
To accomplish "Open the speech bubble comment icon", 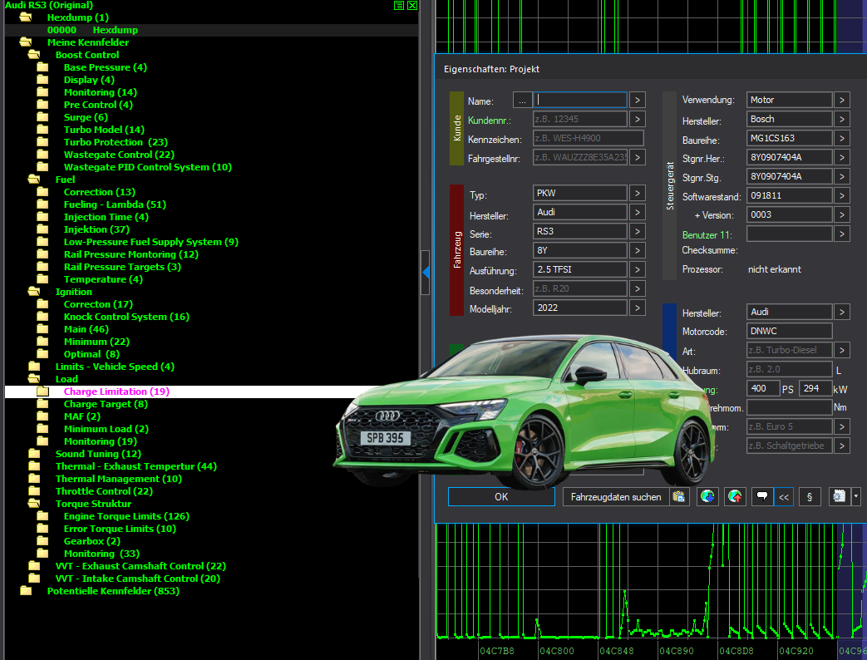I will click(x=762, y=496).
